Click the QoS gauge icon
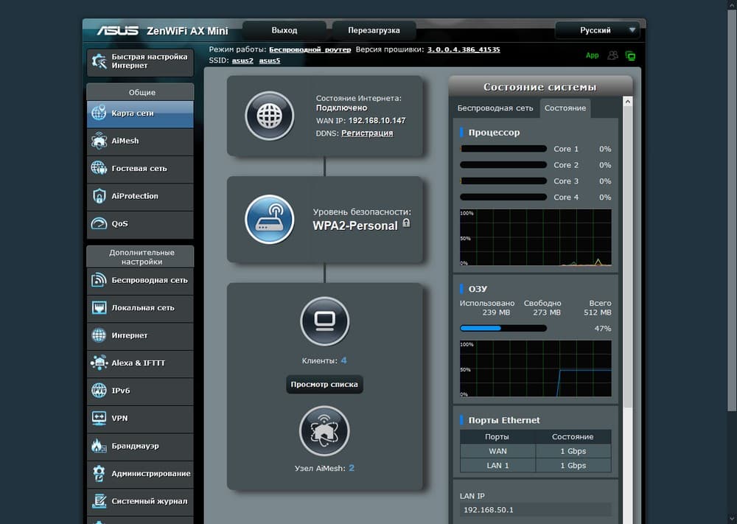This screenshot has height=524, width=737. coord(99,224)
